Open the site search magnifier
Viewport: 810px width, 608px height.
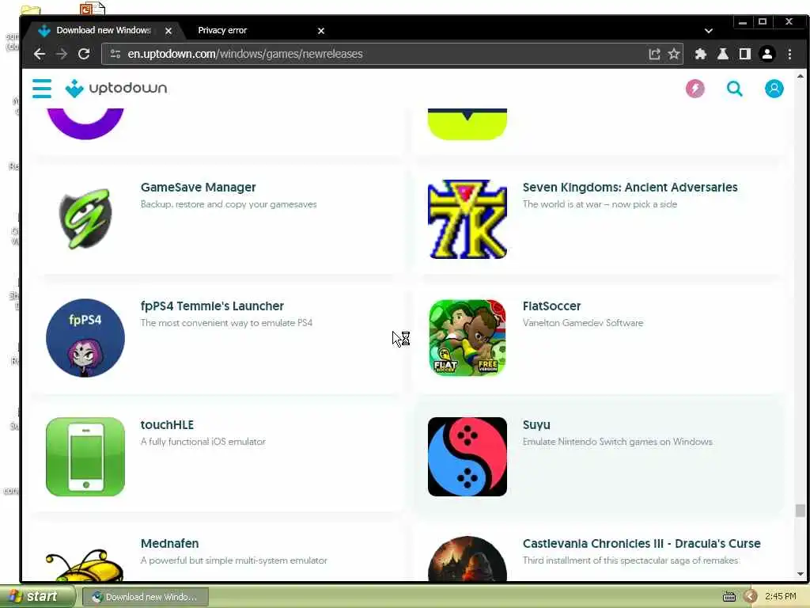coord(734,89)
